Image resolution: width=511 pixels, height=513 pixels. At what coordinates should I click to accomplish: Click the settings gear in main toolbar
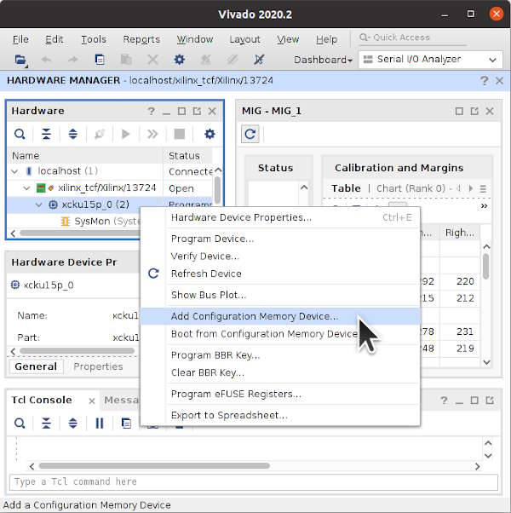(179, 60)
